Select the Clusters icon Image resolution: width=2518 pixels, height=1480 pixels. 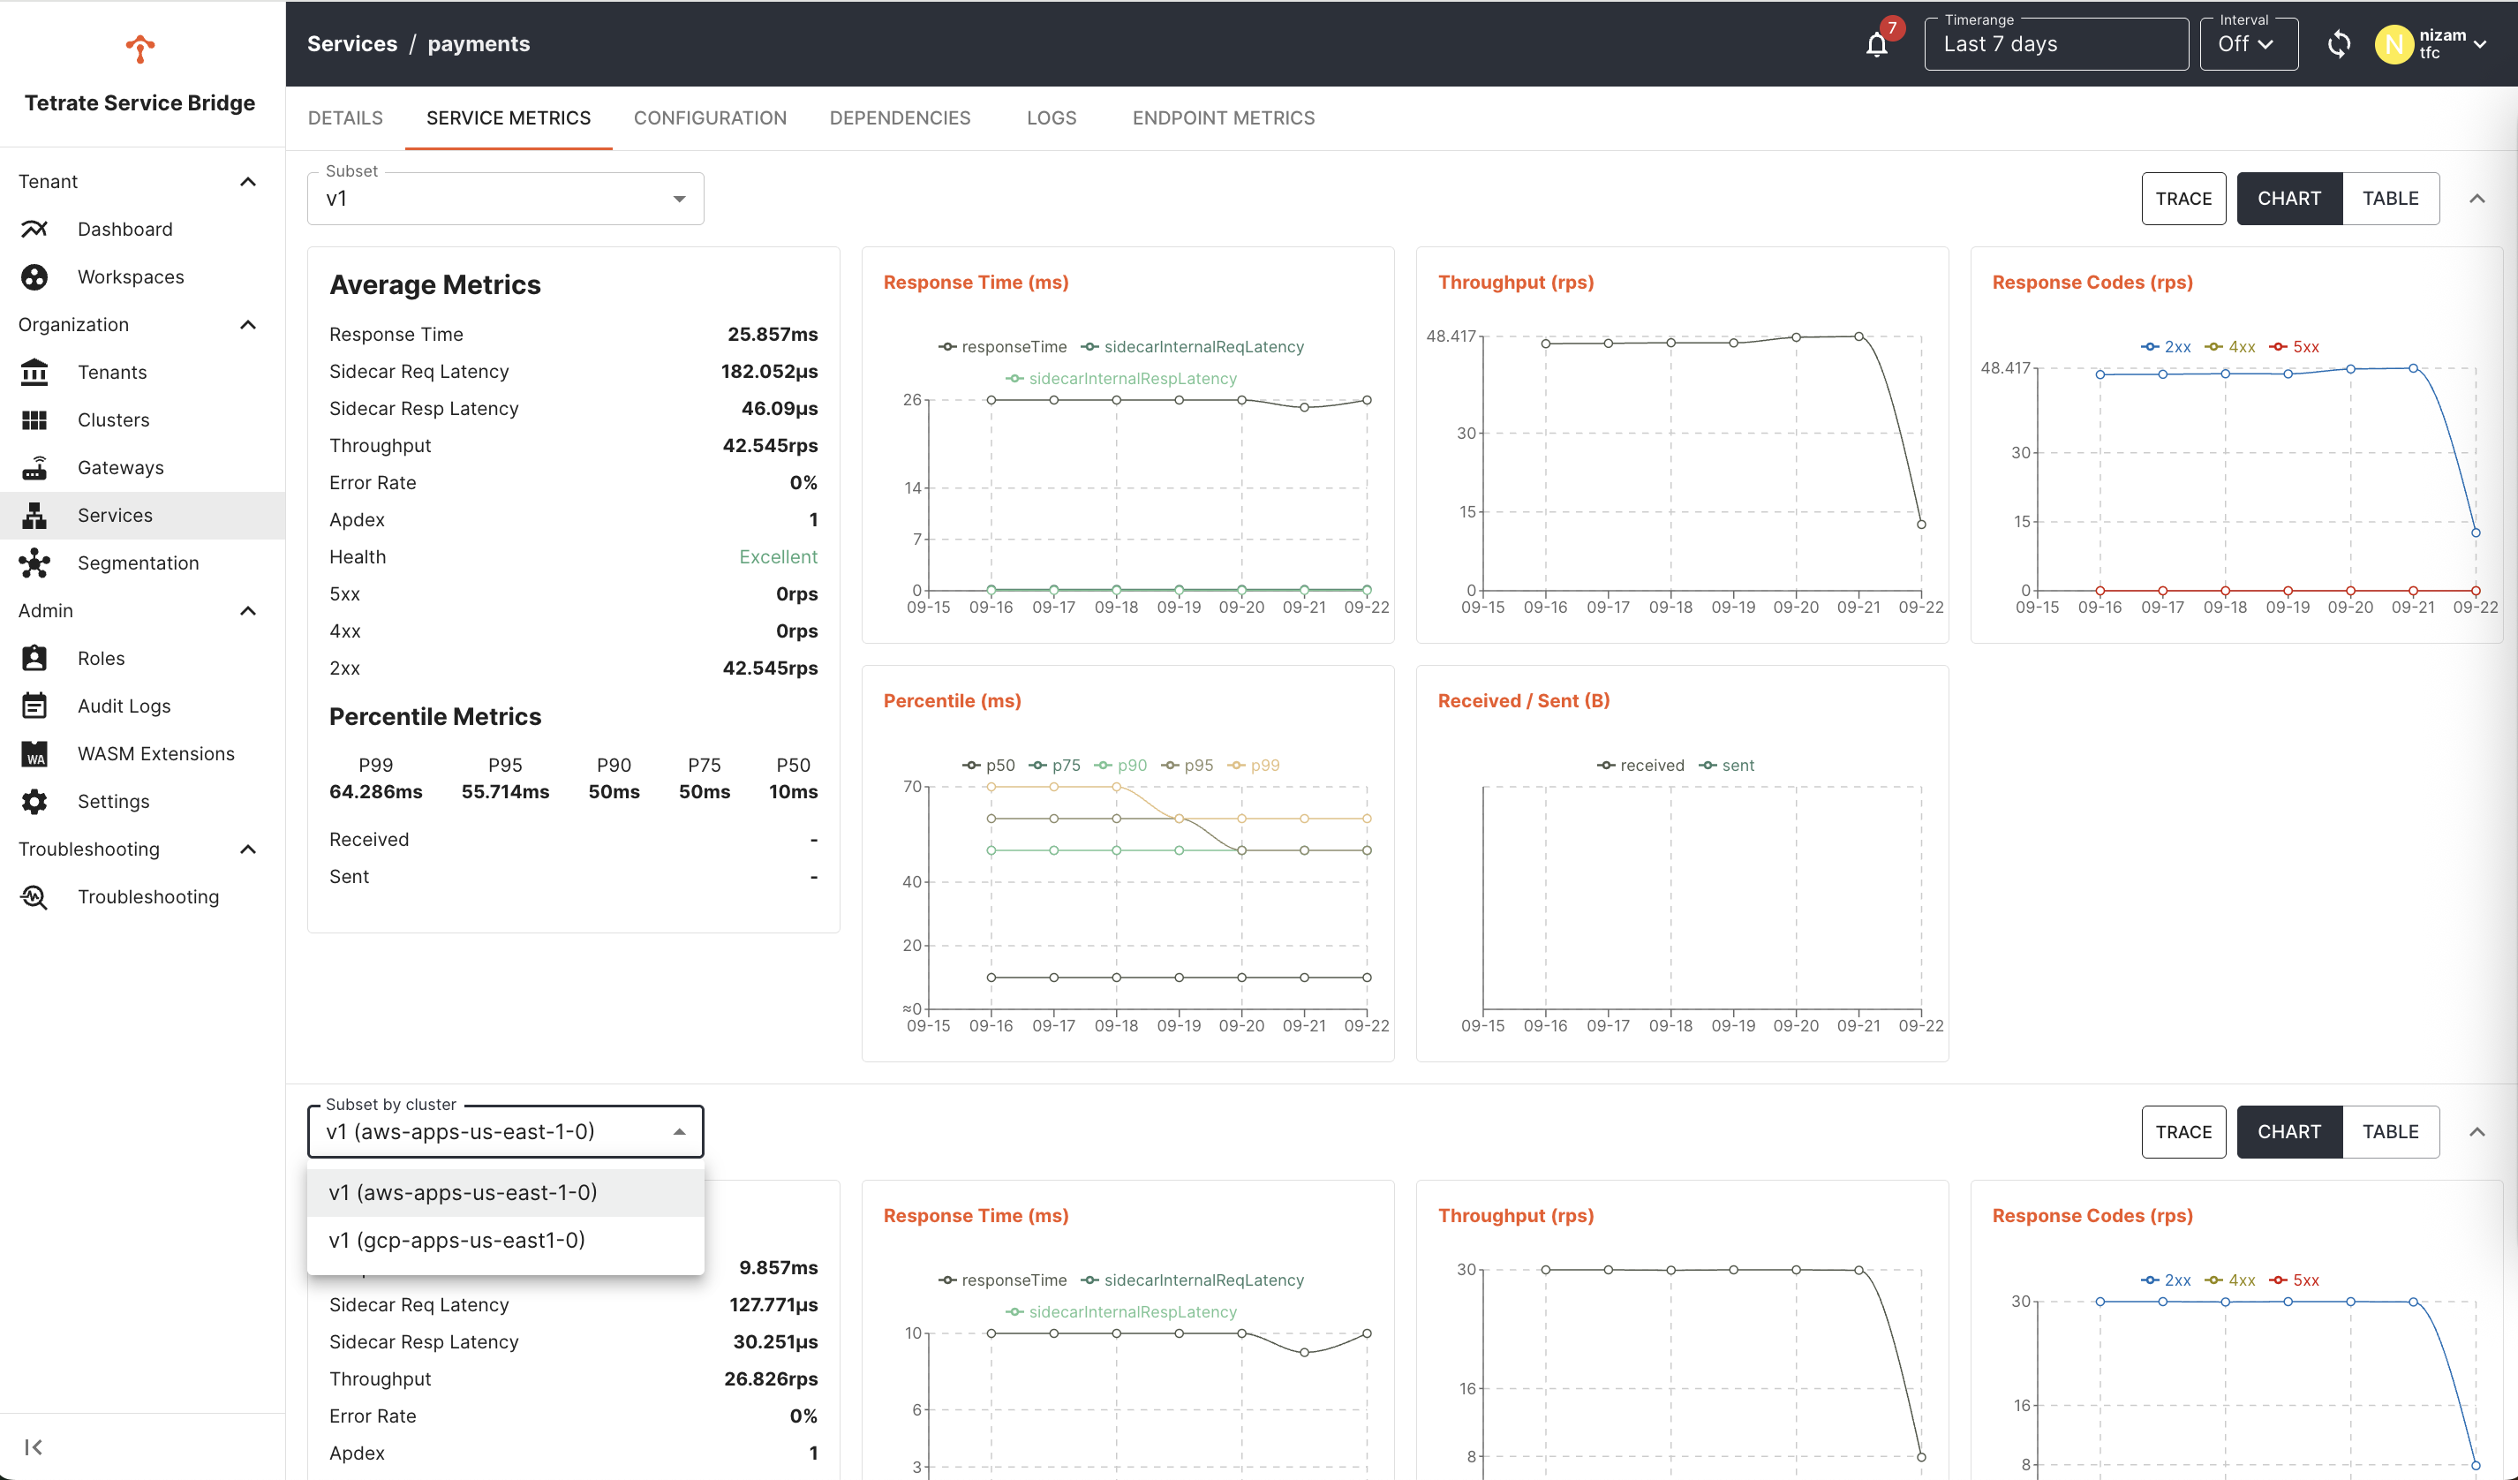tap(35, 419)
